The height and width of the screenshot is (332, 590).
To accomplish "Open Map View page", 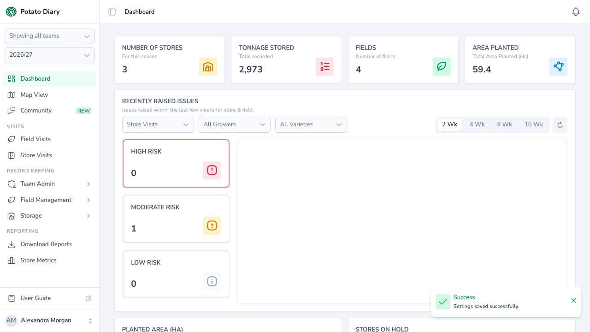I will pos(50,95).
